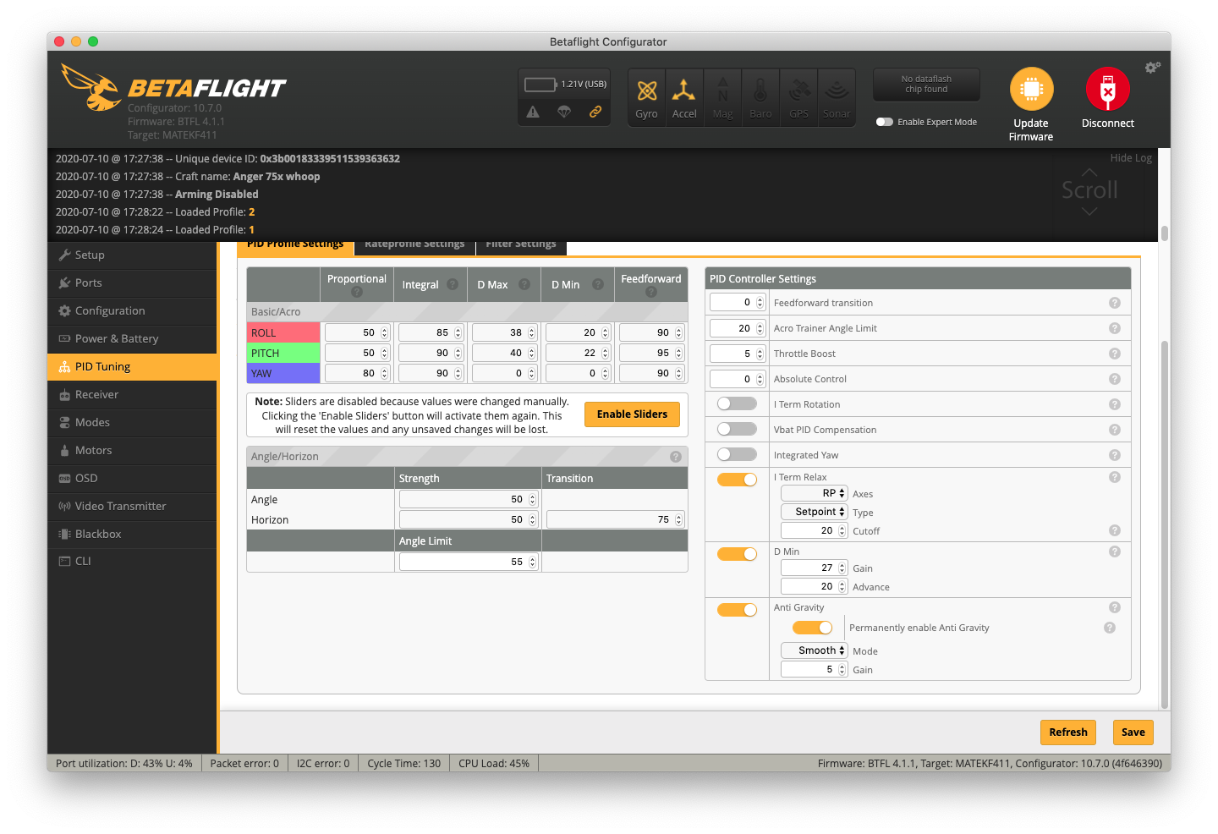Enable the Integrated Yaw switch
This screenshot has width=1218, height=834.
click(x=737, y=454)
